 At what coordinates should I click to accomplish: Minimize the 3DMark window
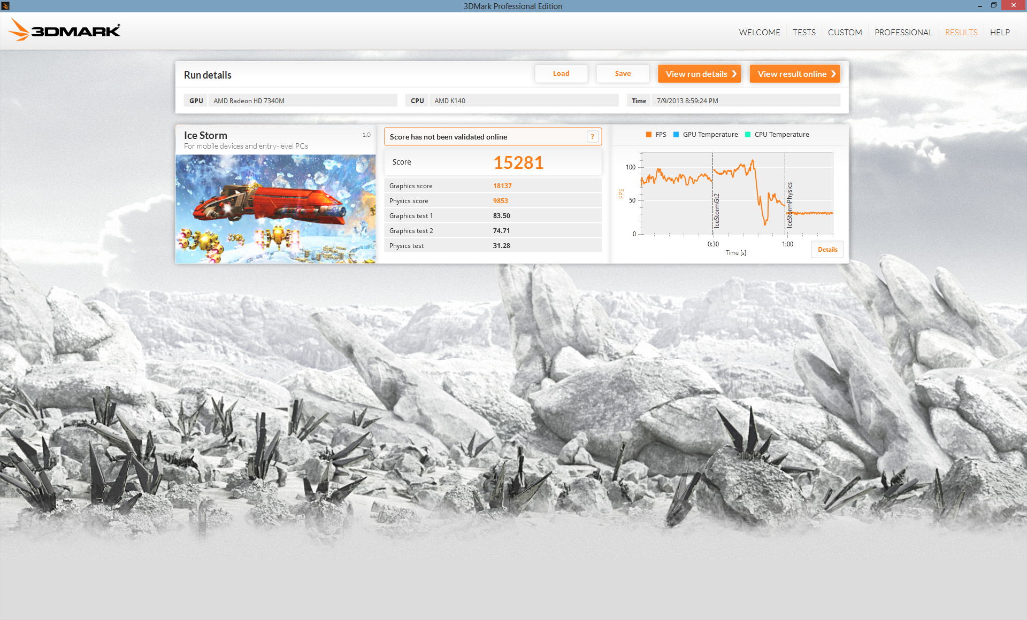(x=979, y=6)
